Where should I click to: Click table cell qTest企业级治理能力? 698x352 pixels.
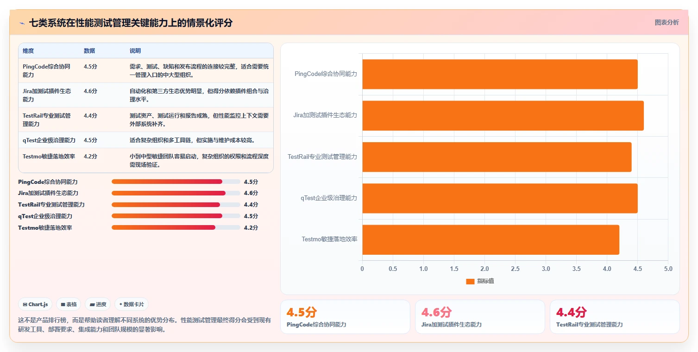[x=49, y=140]
